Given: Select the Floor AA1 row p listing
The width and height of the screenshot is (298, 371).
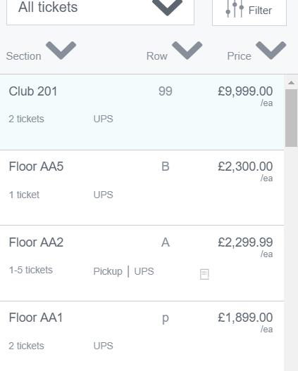Looking at the screenshot, I should 142,336.
